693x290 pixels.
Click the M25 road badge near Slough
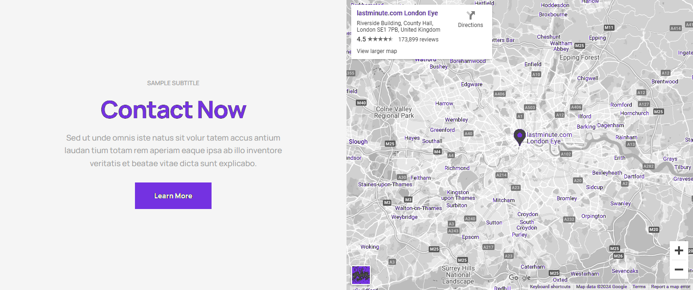point(390,144)
